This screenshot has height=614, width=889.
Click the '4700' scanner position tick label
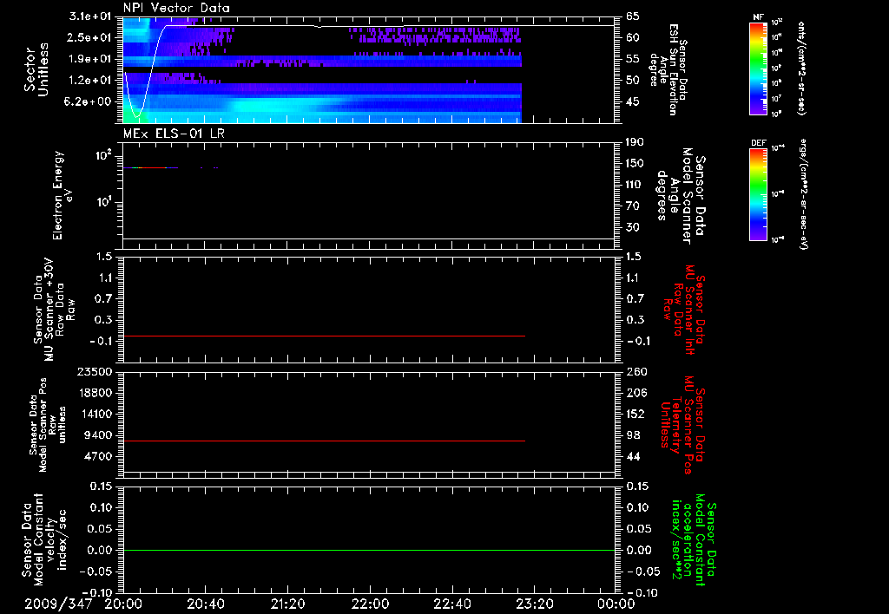pos(98,456)
